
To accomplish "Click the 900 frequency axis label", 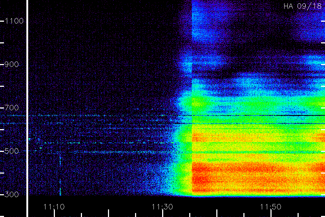I will (x=12, y=64).
